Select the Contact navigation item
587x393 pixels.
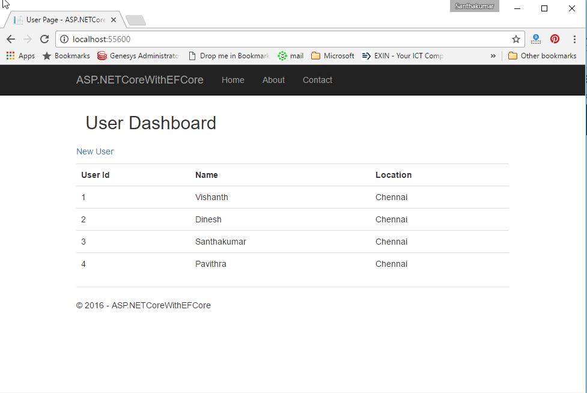point(317,80)
